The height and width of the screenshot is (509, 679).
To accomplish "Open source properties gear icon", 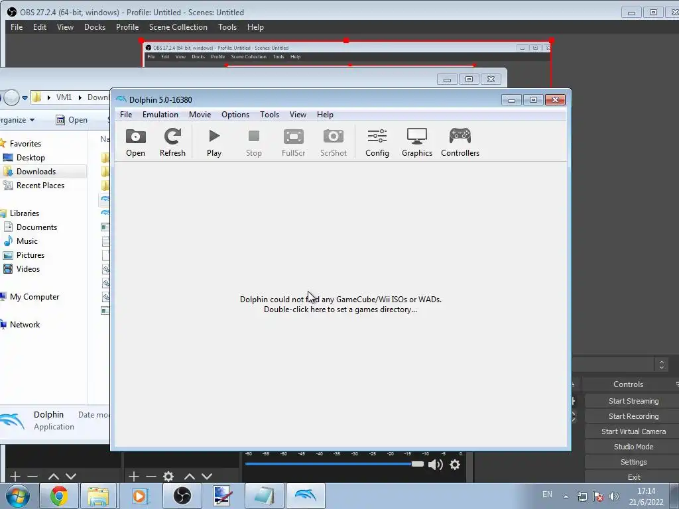I will pos(168,477).
